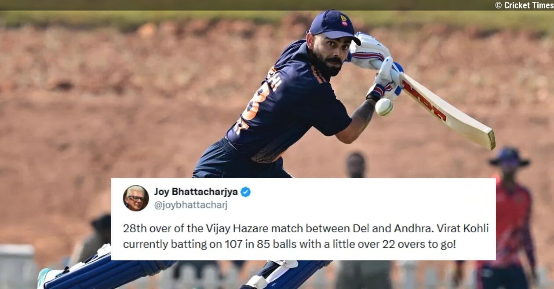Click the blurred person standing behind the batsman
Viewport: 554px width, 289px height.
click(355, 165)
